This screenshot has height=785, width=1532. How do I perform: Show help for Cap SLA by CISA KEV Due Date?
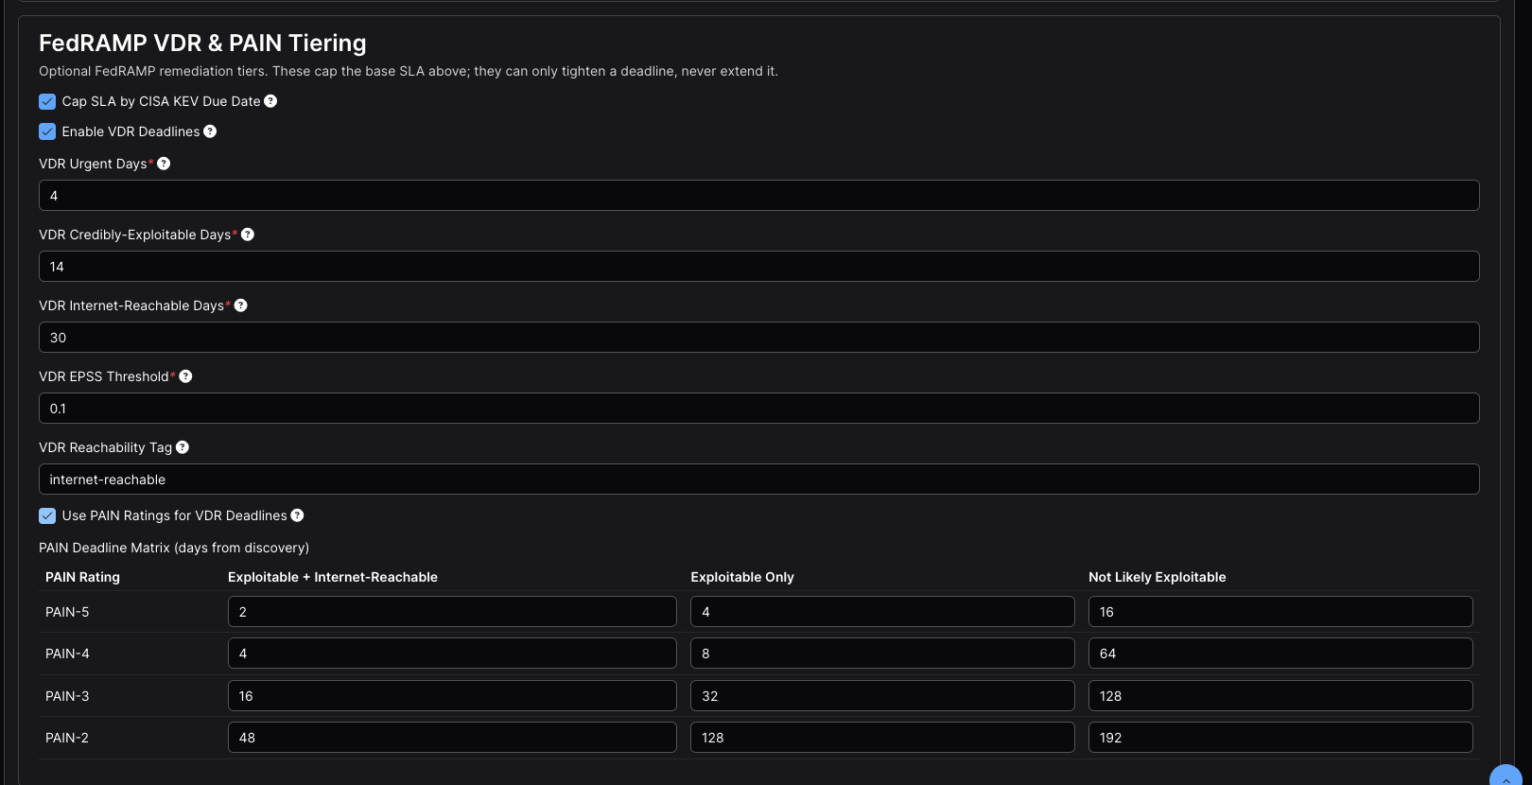coord(270,101)
